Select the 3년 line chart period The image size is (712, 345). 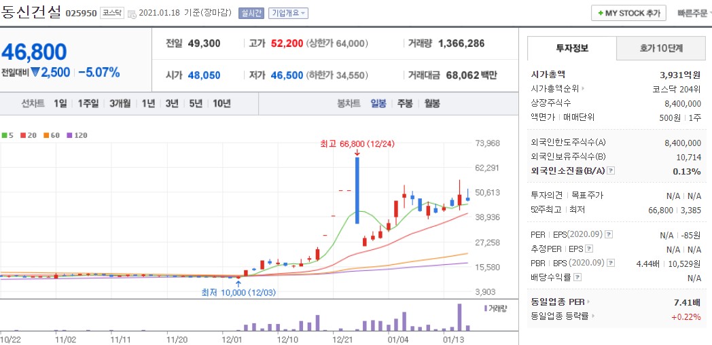(x=172, y=103)
